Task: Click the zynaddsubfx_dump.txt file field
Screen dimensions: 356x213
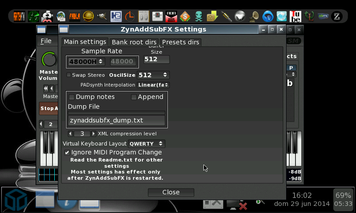Action: pos(117,120)
